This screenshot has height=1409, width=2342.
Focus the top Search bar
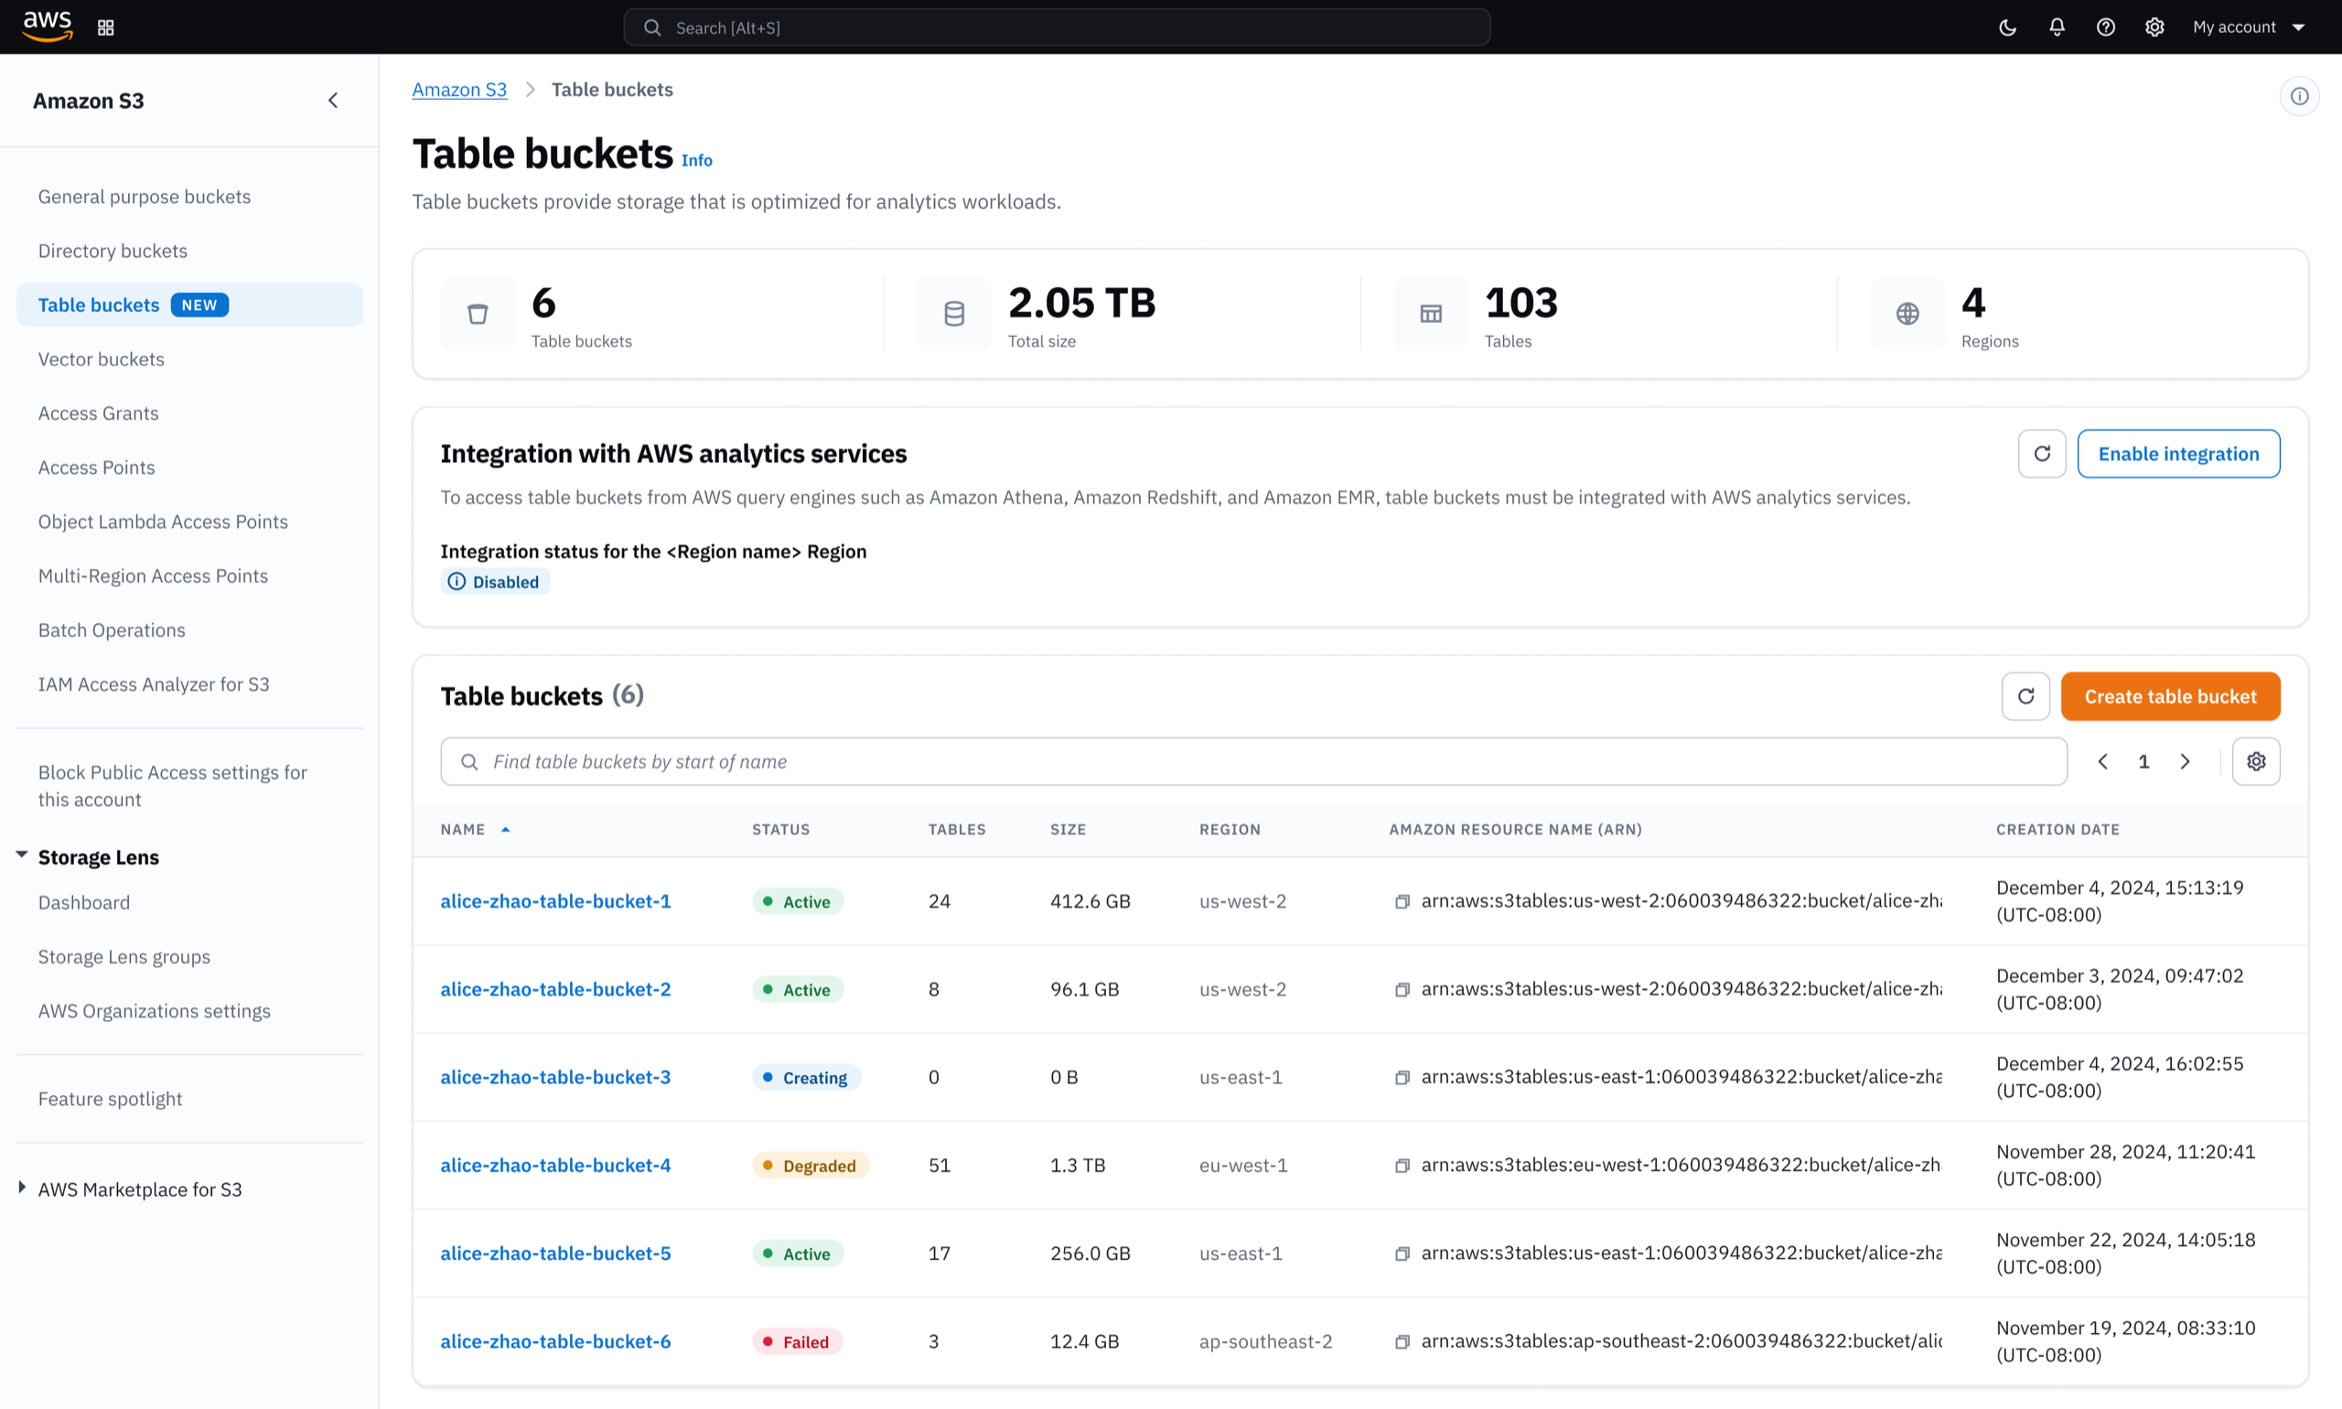(1056, 27)
